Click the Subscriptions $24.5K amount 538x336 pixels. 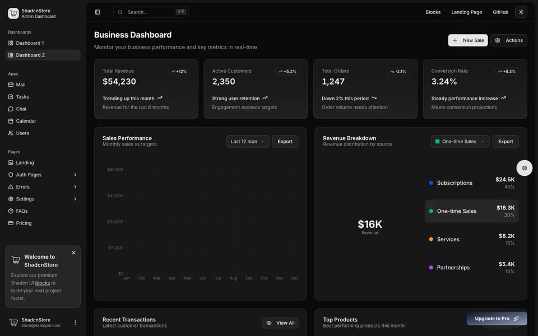tap(505, 179)
